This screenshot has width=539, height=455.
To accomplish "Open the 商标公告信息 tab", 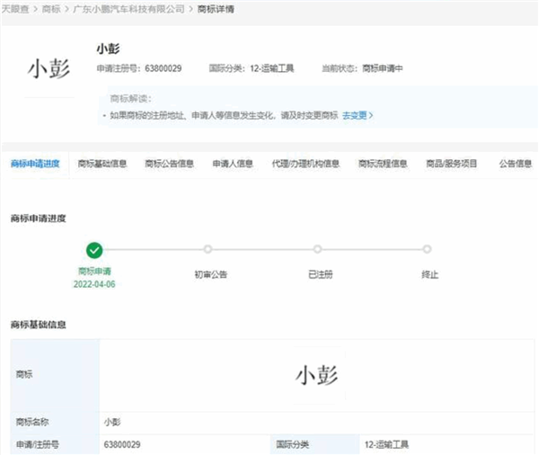I will tap(169, 164).
